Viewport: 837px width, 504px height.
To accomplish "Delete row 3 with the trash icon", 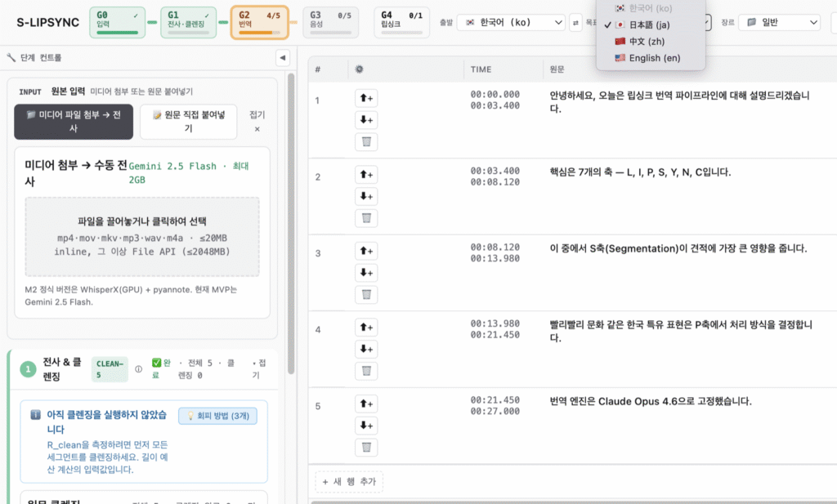I will pyautogui.click(x=366, y=294).
